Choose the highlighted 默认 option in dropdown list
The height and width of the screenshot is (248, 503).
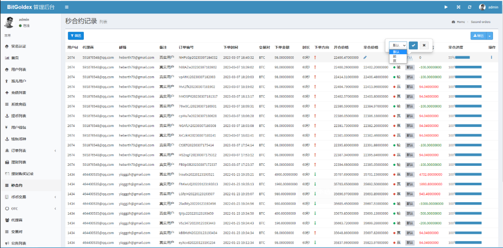398,52
